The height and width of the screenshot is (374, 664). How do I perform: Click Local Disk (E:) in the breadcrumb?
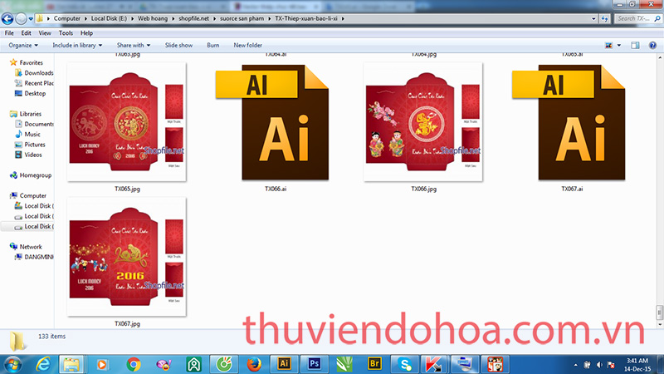tap(109, 18)
